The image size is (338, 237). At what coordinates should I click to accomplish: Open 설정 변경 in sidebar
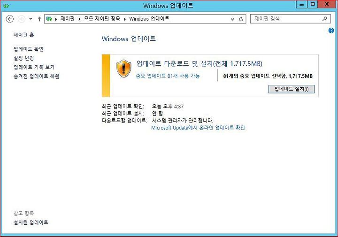pos(24,58)
